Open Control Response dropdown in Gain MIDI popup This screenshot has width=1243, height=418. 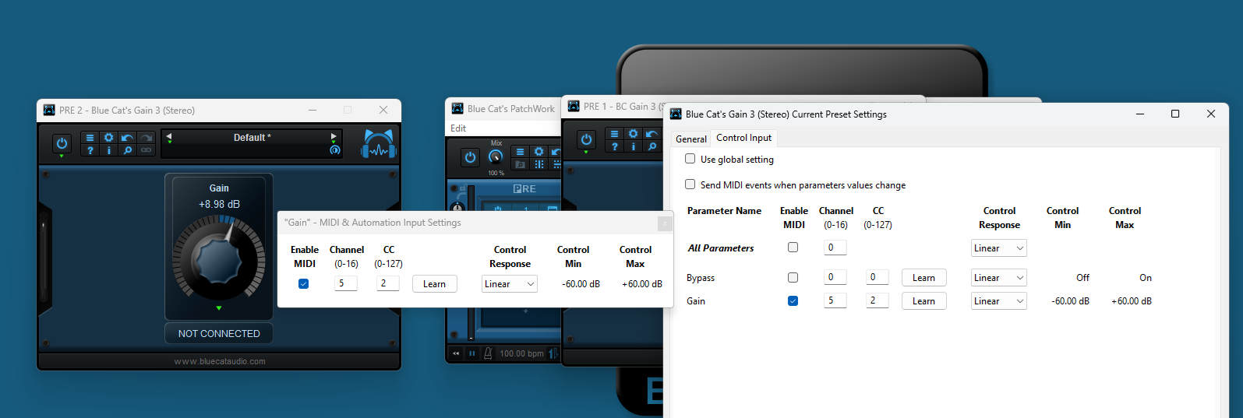510,284
